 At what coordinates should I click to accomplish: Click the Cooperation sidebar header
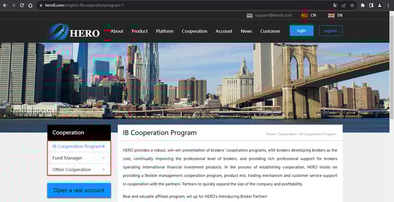click(79, 133)
